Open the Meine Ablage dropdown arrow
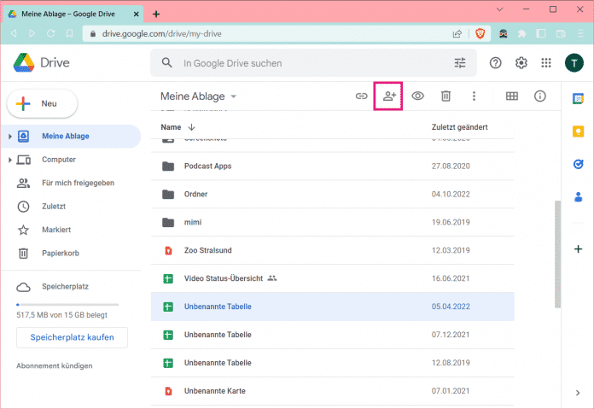The image size is (594, 409). click(234, 96)
